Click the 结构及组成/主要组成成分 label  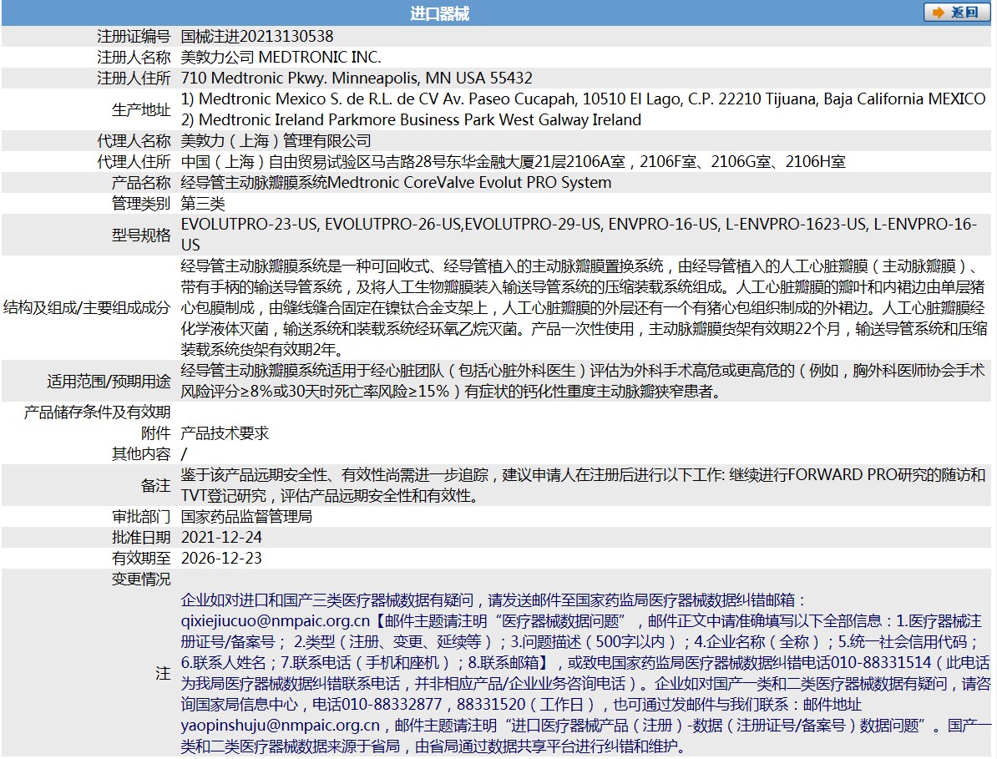point(87,307)
